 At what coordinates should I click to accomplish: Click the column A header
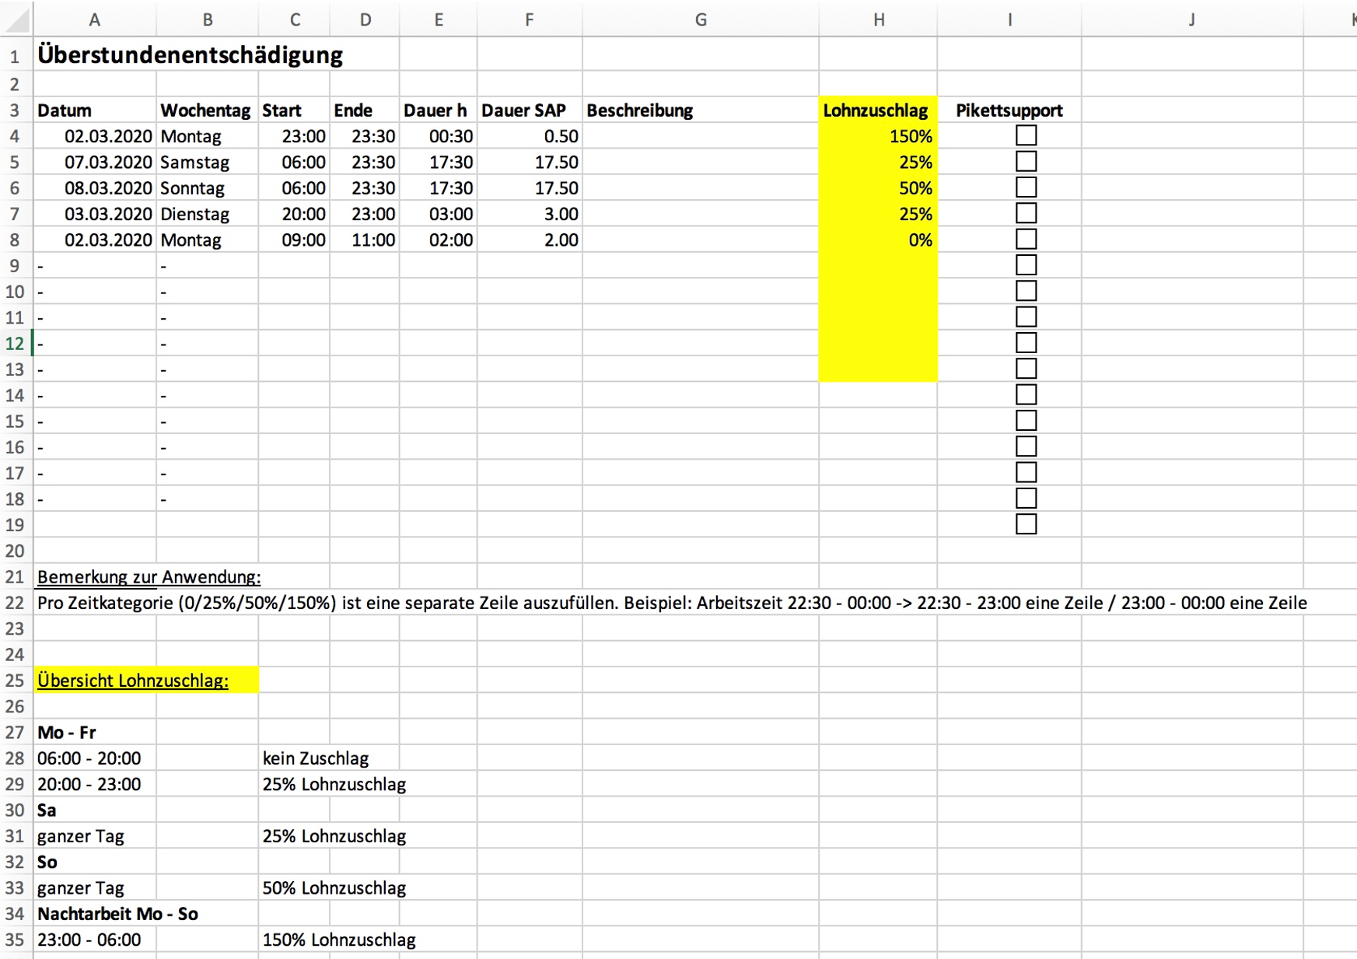(94, 20)
